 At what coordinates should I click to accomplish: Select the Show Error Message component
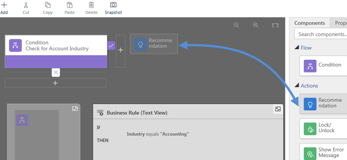(323, 152)
